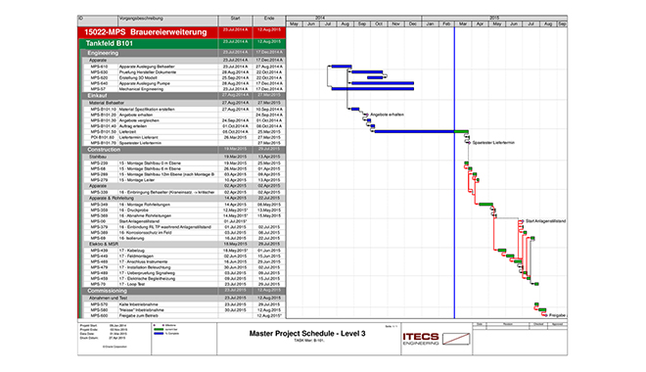Click the Dec month header
The height and width of the screenshot is (372, 646).
413,23
